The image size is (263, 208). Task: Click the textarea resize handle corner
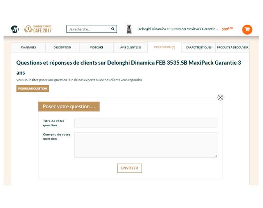point(216,156)
